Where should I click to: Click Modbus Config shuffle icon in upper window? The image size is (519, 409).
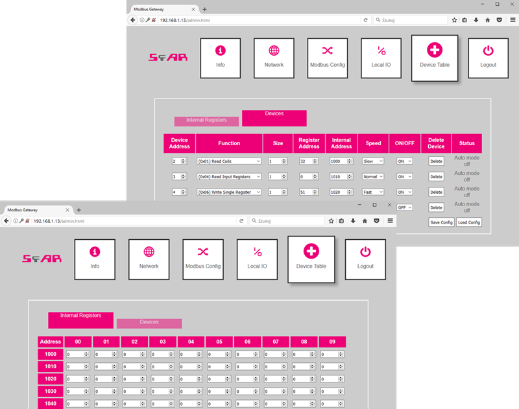(328, 51)
